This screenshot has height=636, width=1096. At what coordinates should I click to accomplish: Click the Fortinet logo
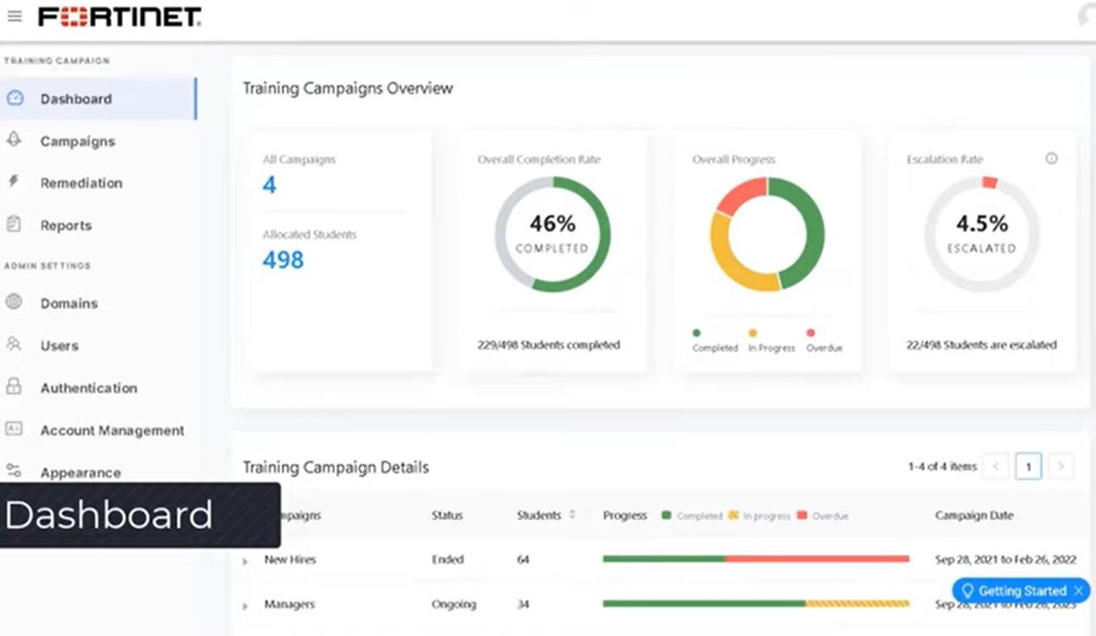click(119, 16)
